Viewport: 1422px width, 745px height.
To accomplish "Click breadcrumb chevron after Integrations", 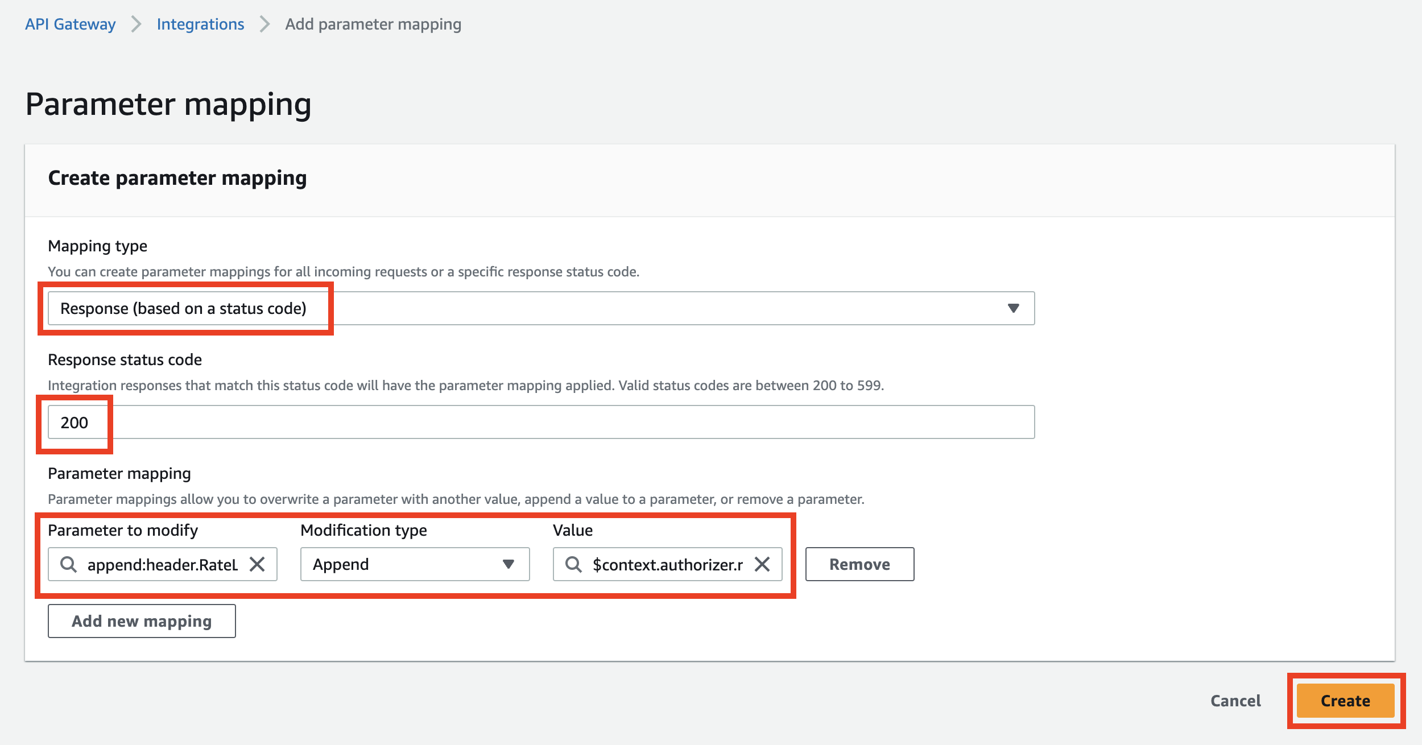I will tap(264, 24).
